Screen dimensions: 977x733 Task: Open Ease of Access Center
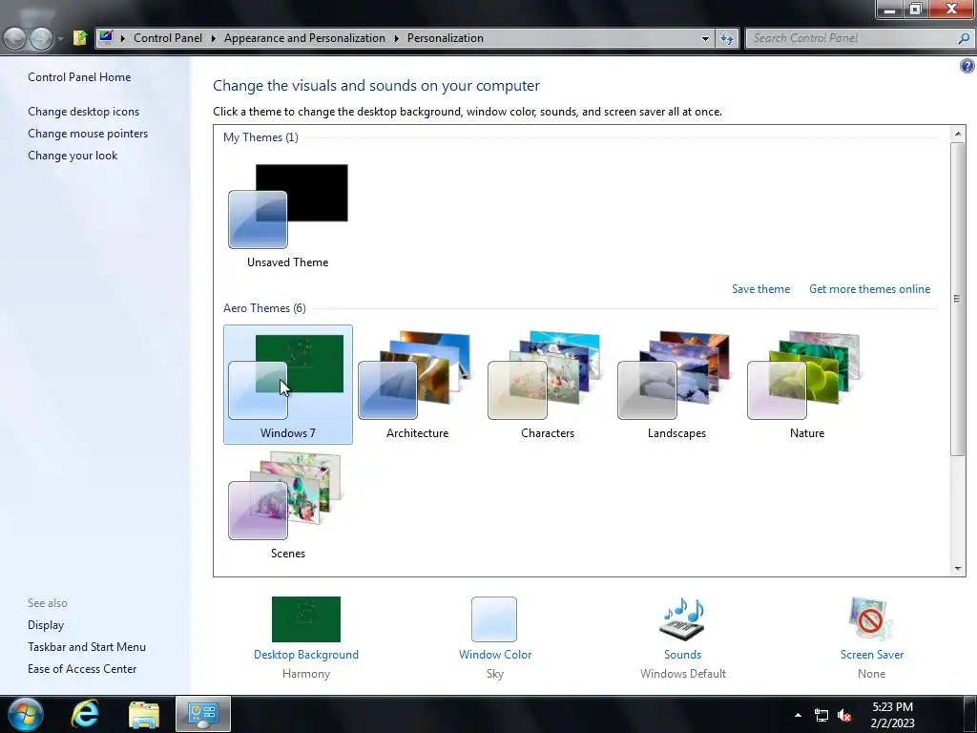point(82,669)
